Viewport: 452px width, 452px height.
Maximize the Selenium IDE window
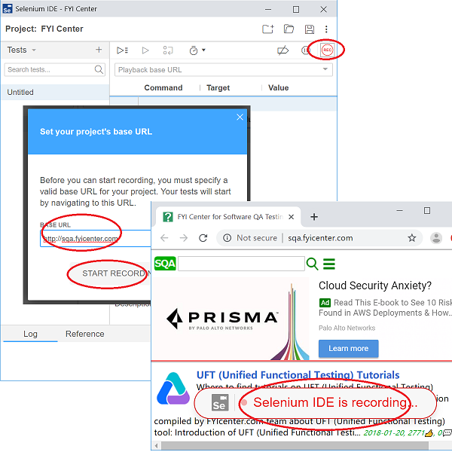(296, 9)
